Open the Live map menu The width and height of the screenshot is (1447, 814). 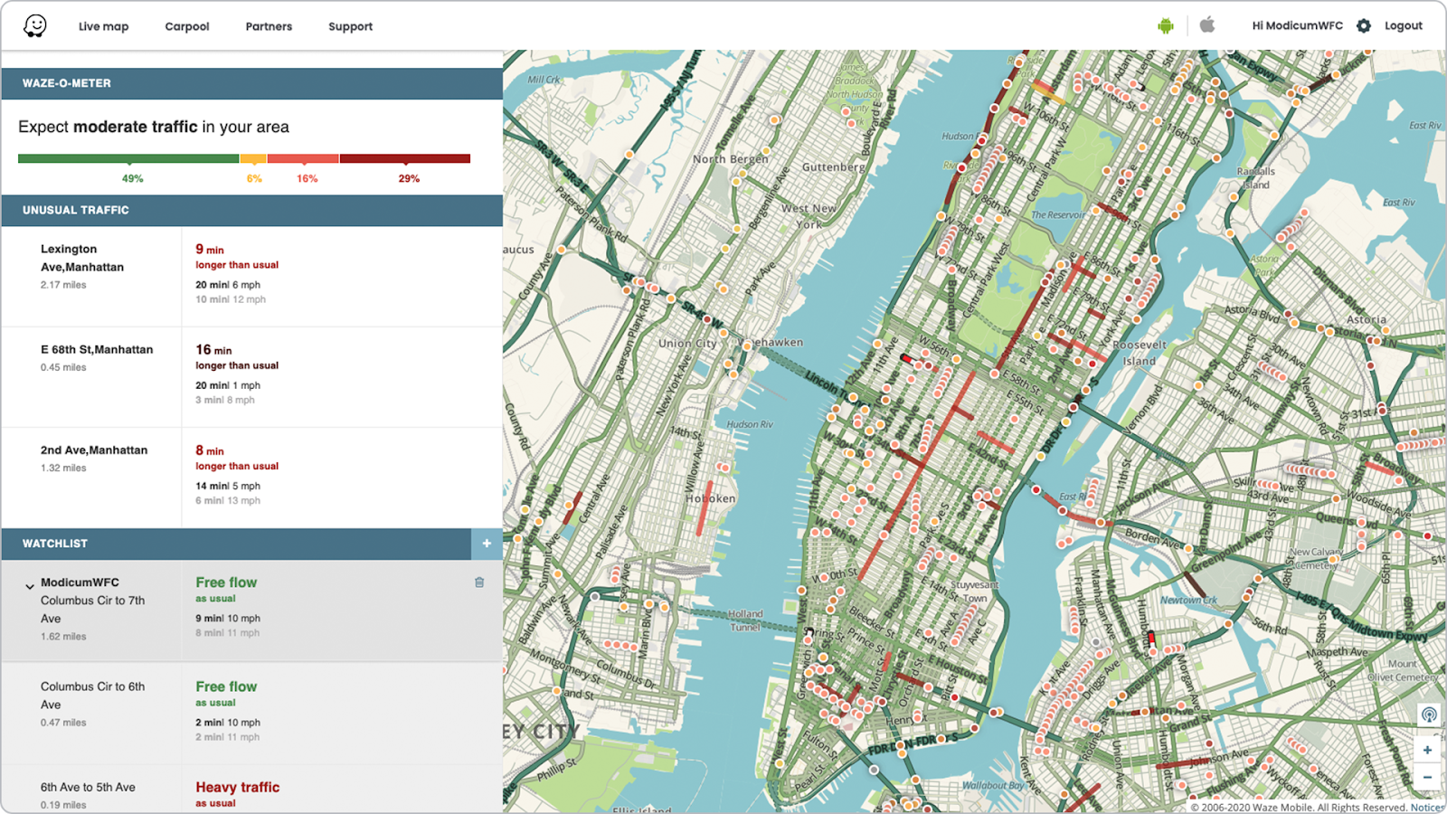pos(103,26)
